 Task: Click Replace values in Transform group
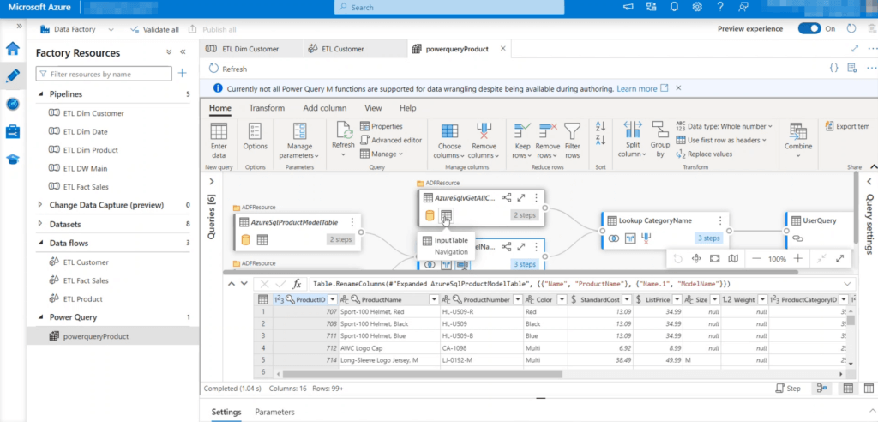click(704, 154)
